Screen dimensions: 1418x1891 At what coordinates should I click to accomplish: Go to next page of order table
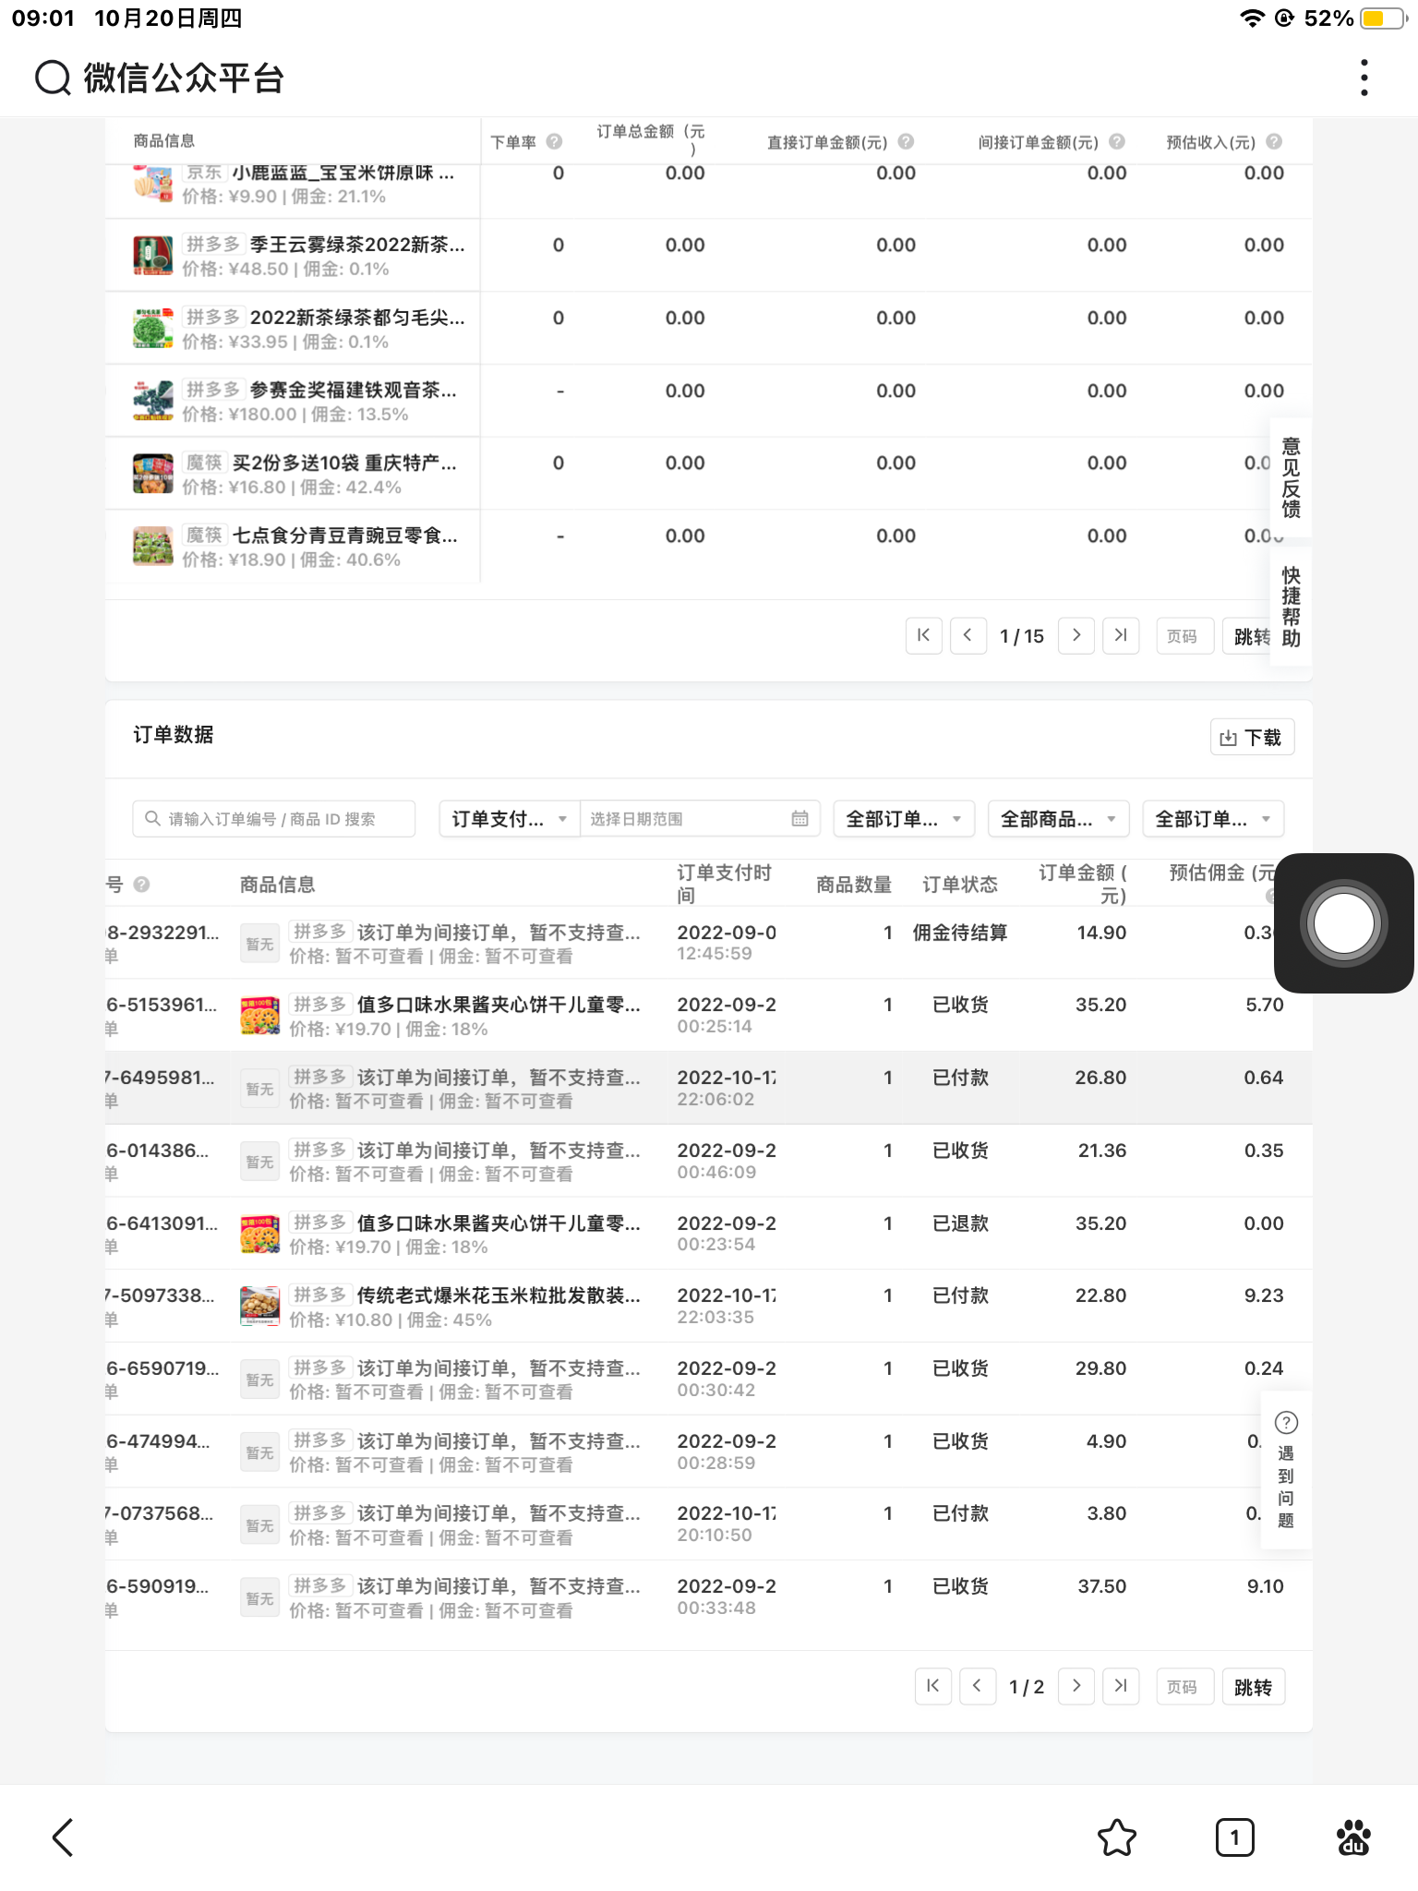click(1076, 1686)
